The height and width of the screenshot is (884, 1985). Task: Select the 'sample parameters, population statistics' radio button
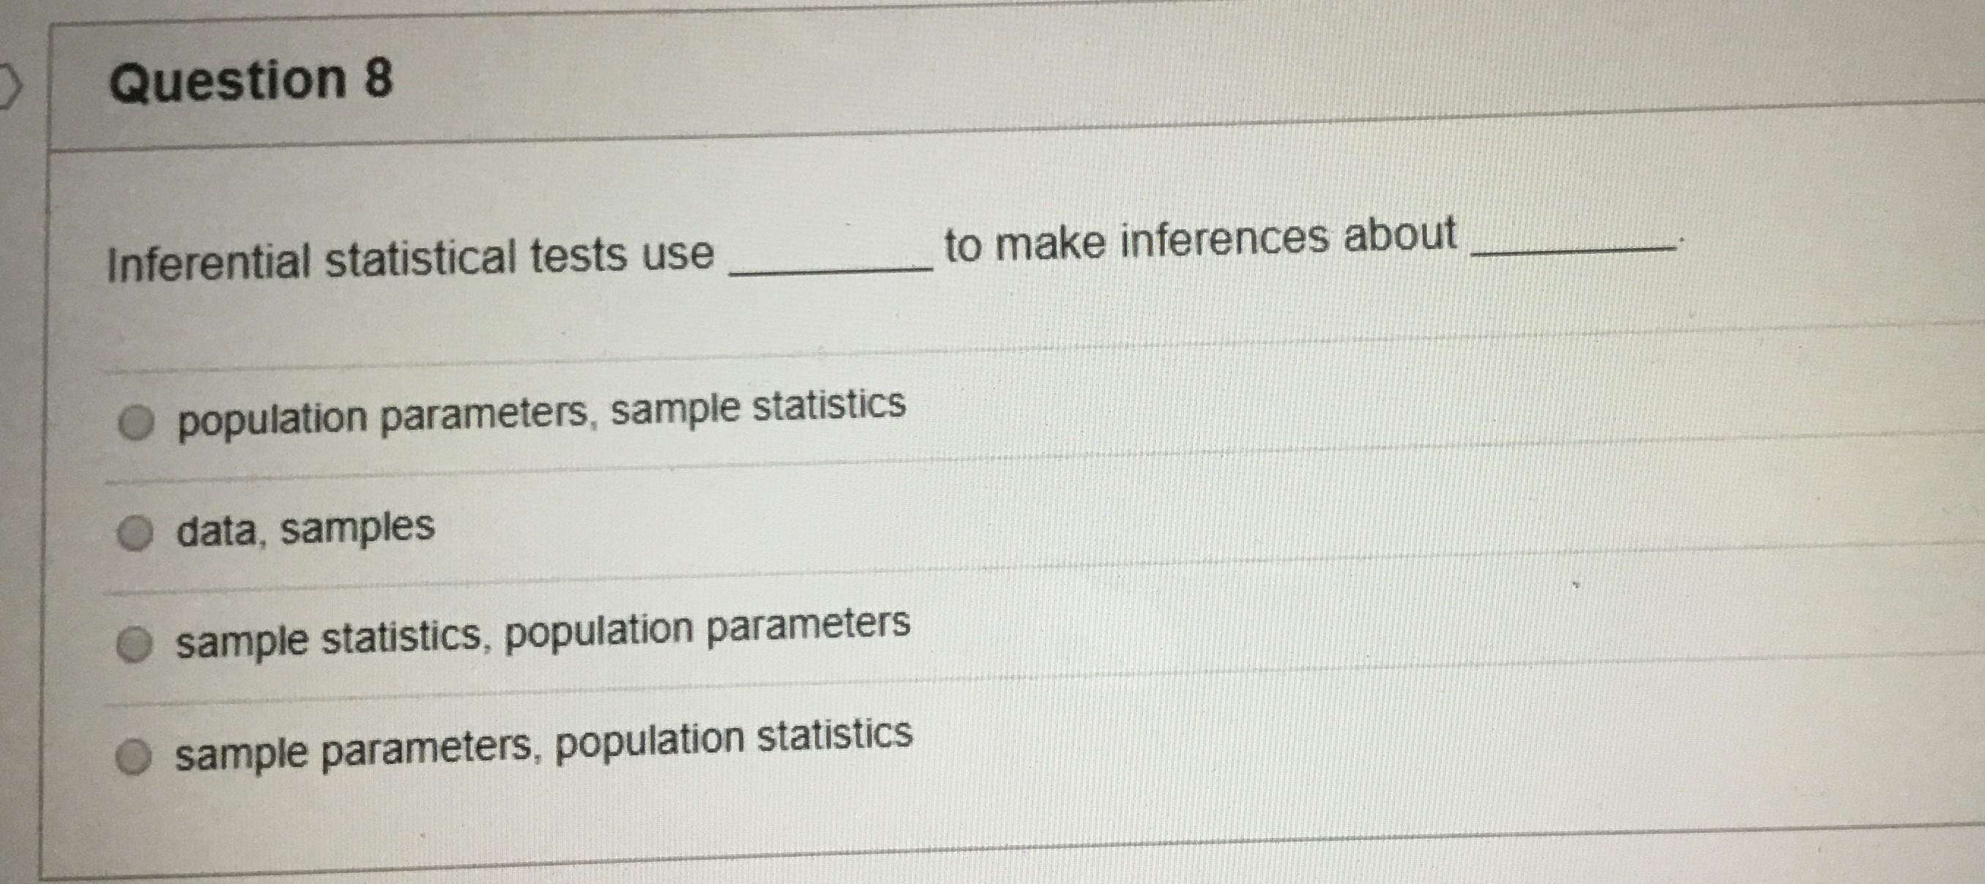tap(133, 756)
